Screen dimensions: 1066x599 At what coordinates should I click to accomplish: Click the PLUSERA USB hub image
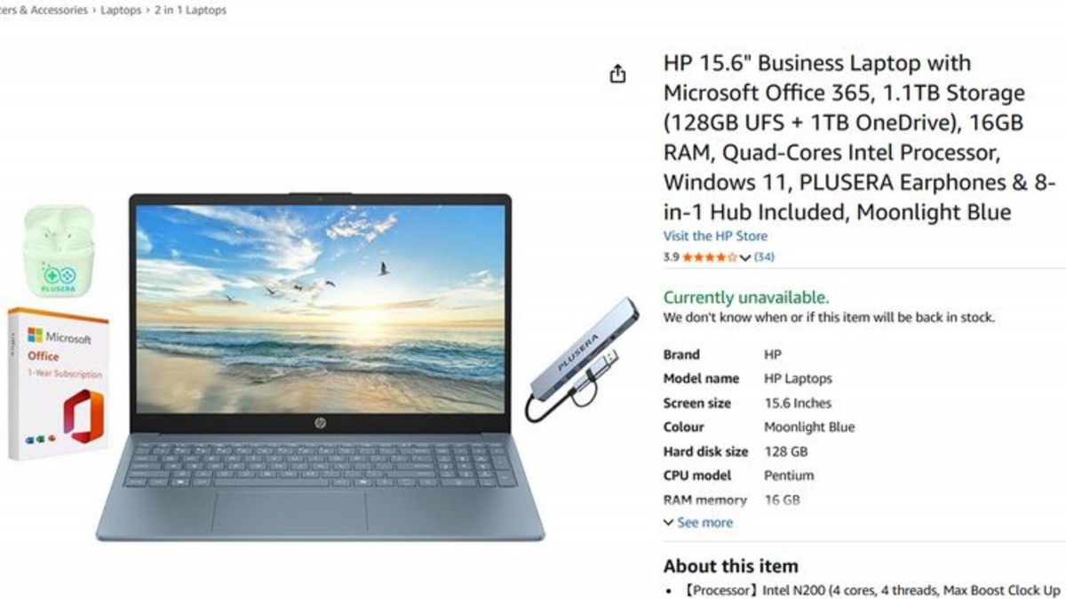click(581, 359)
